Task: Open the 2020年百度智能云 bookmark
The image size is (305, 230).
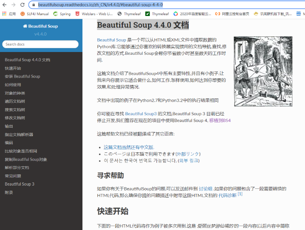Action: tap(193, 14)
